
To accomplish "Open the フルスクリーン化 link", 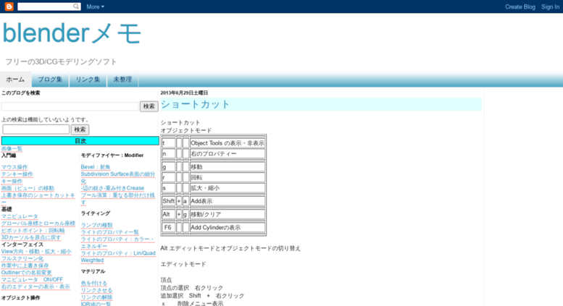I will point(22,259).
